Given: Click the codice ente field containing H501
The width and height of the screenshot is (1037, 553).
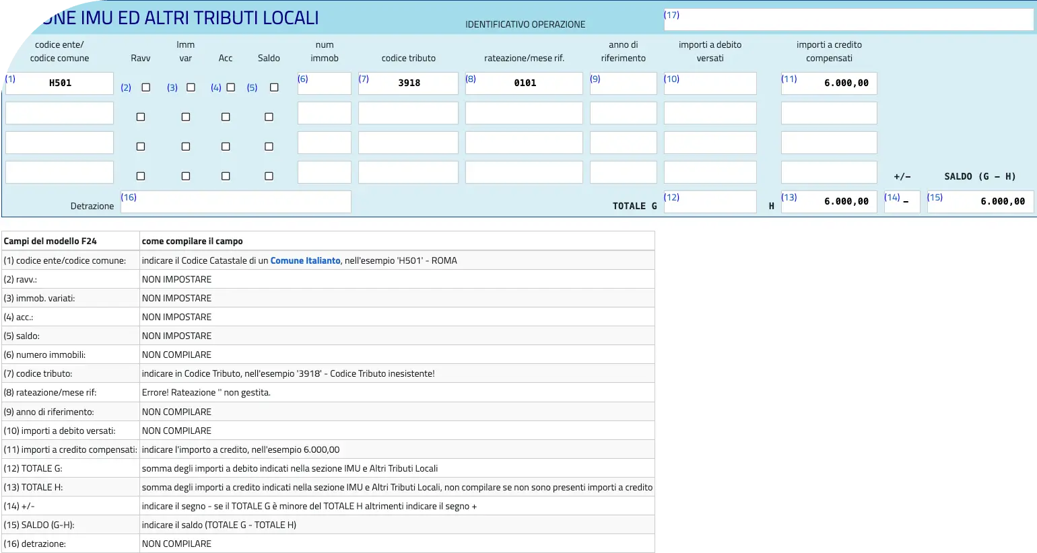Looking at the screenshot, I should [x=60, y=83].
